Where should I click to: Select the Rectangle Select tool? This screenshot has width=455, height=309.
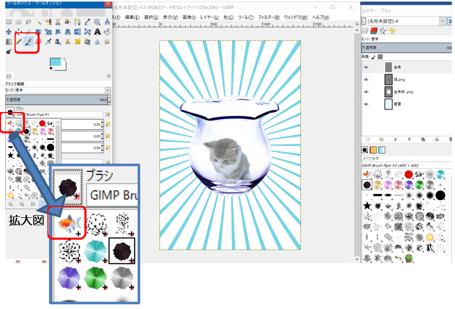click(x=9, y=22)
